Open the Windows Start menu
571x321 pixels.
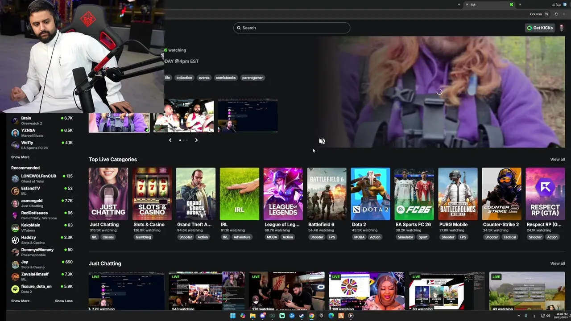click(x=233, y=316)
